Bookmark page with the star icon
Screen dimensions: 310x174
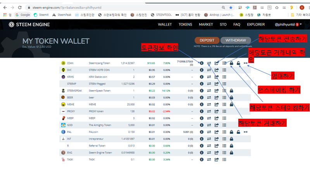point(231,7)
